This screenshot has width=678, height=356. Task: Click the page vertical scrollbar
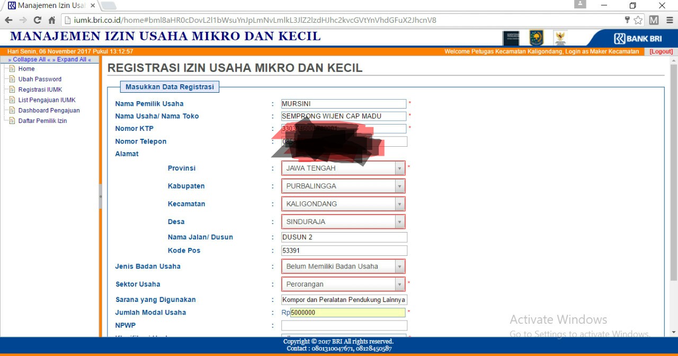point(674,172)
